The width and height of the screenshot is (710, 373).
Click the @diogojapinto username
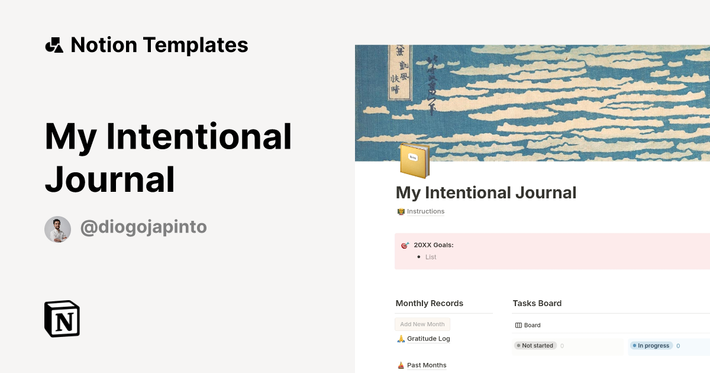[x=143, y=227]
